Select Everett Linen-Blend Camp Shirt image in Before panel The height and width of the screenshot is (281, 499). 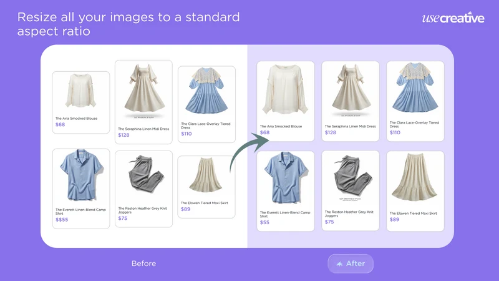(81, 175)
